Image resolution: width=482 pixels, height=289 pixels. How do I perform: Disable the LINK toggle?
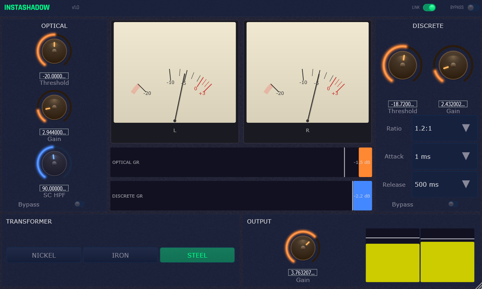coord(430,7)
